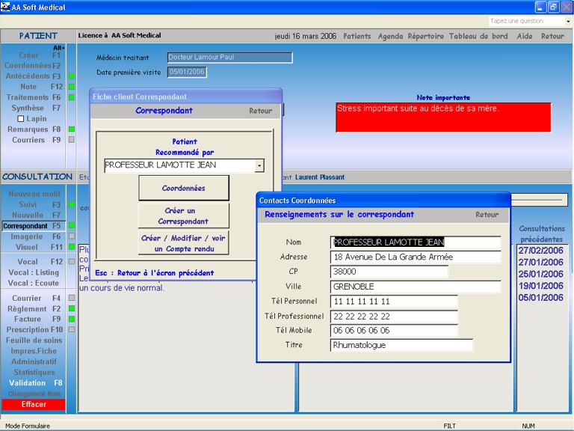Click Nouveau motif in consultation sidebar
574x431 pixels.
click(x=34, y=194)
